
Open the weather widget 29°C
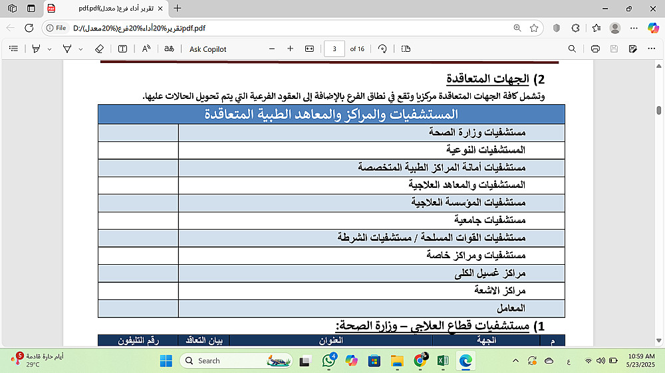coord(38,360)
